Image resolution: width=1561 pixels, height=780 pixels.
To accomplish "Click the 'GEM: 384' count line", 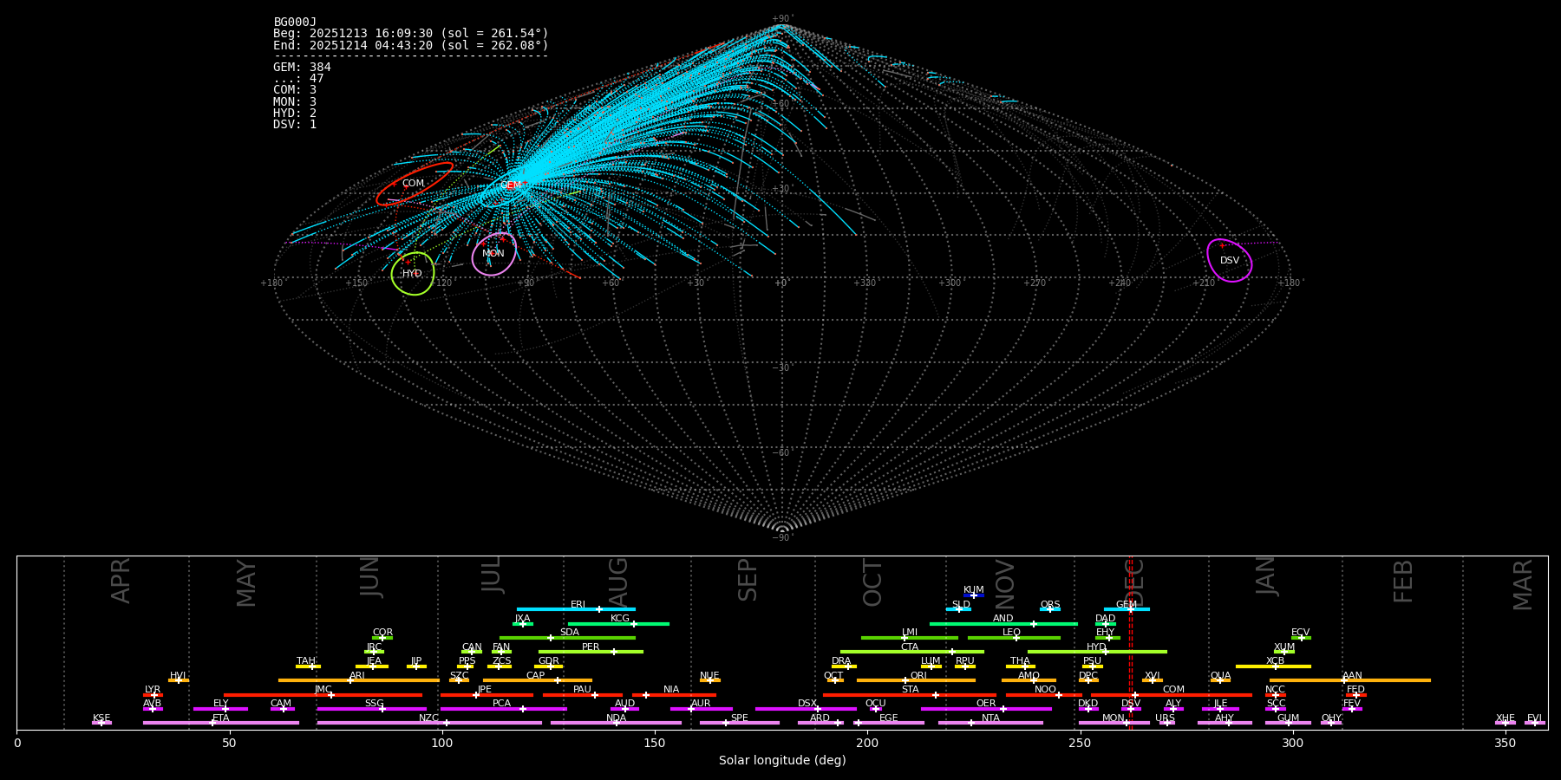I will (302, 68).
